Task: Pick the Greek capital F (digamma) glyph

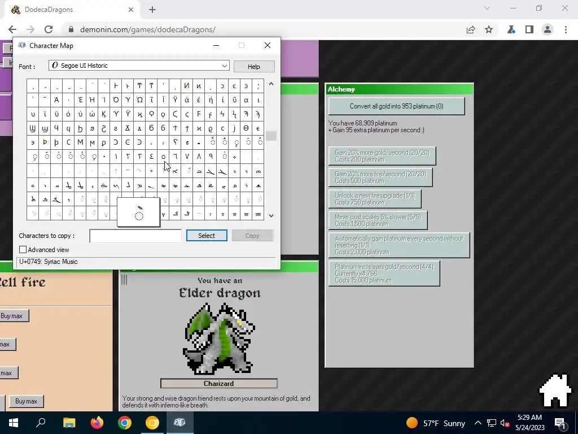Action: tap(199, 114)
